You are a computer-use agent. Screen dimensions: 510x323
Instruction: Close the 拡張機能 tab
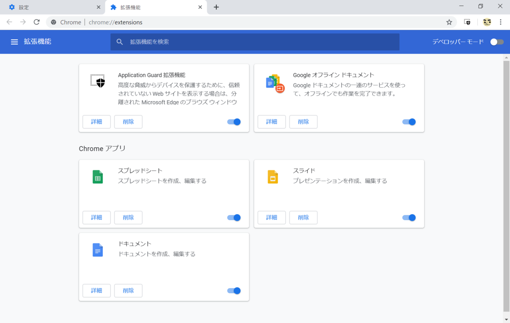click(x=201, y=7)
